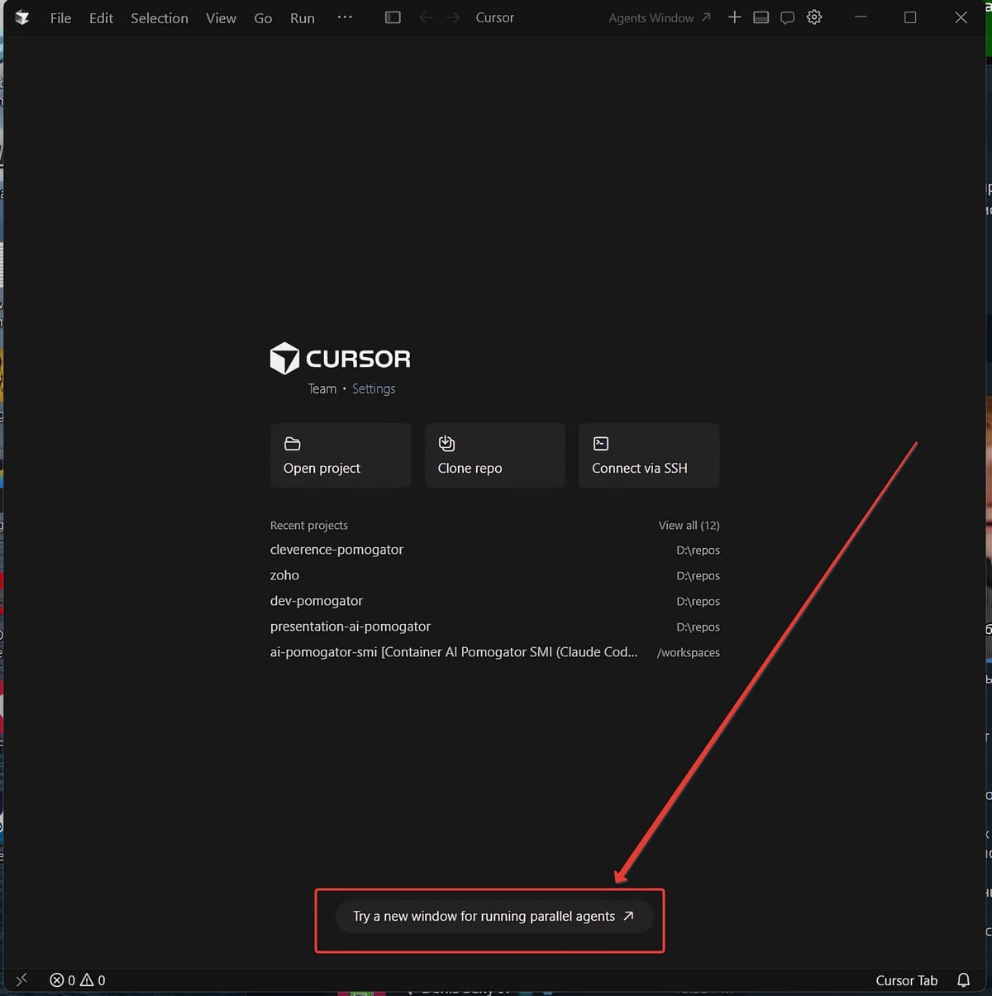Open the Edit menu
The height and width of the screenshot is (996, 992).
(101, 18)
